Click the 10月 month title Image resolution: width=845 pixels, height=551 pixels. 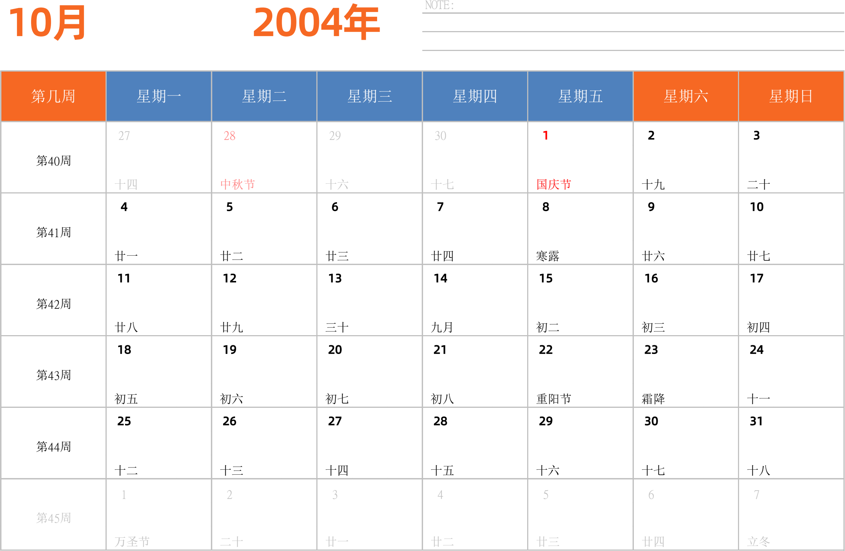pos(47,23)
